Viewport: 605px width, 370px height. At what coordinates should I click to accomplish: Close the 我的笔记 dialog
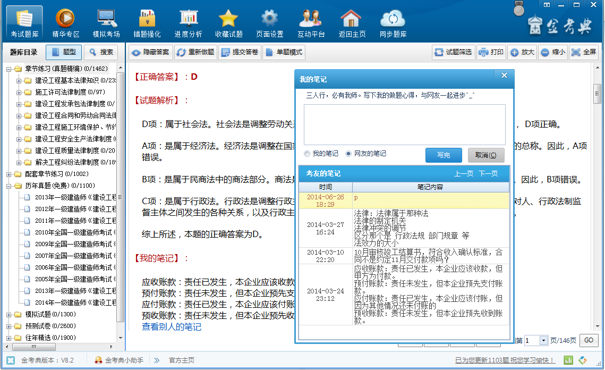click(504, 75)
